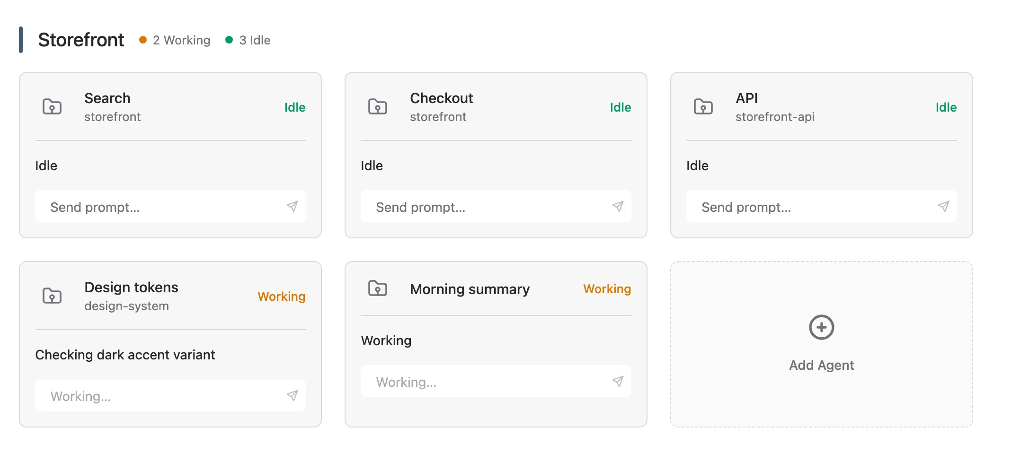Click the Working badge on Design tokens

(x=282, y=297)
